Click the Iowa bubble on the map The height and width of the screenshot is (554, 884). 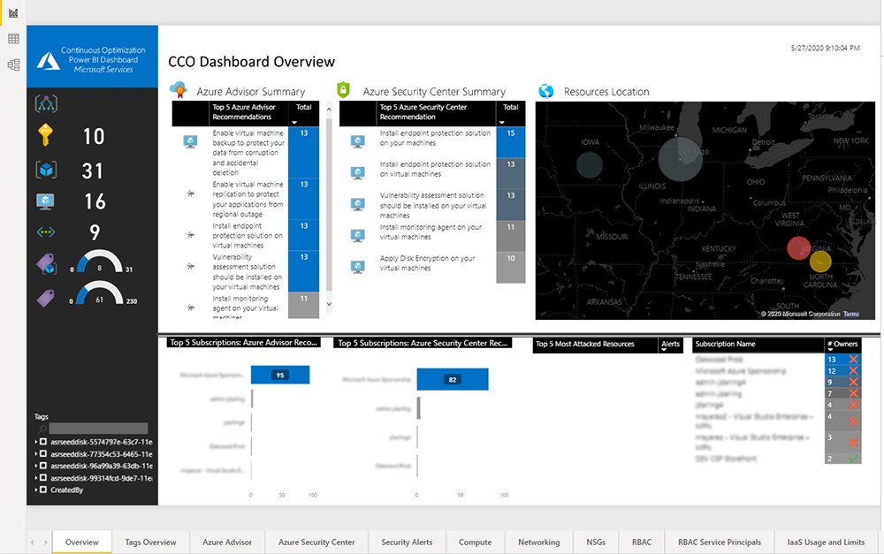pos(590,165)
